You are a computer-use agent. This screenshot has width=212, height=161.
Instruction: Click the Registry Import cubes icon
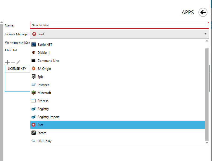click(34, 117)
